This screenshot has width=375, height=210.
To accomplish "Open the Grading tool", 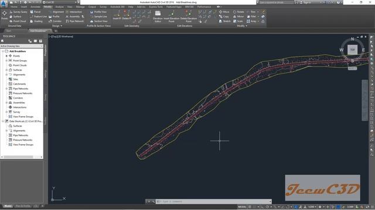I will click(36, 21).
